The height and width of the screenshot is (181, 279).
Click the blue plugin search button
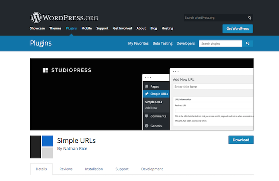(x=248, y=43)
